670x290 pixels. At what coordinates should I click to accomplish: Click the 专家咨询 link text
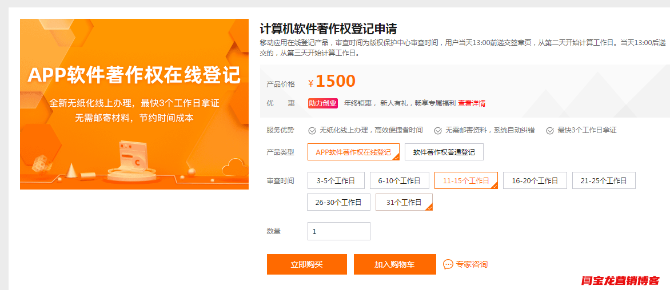pos(472,264)
